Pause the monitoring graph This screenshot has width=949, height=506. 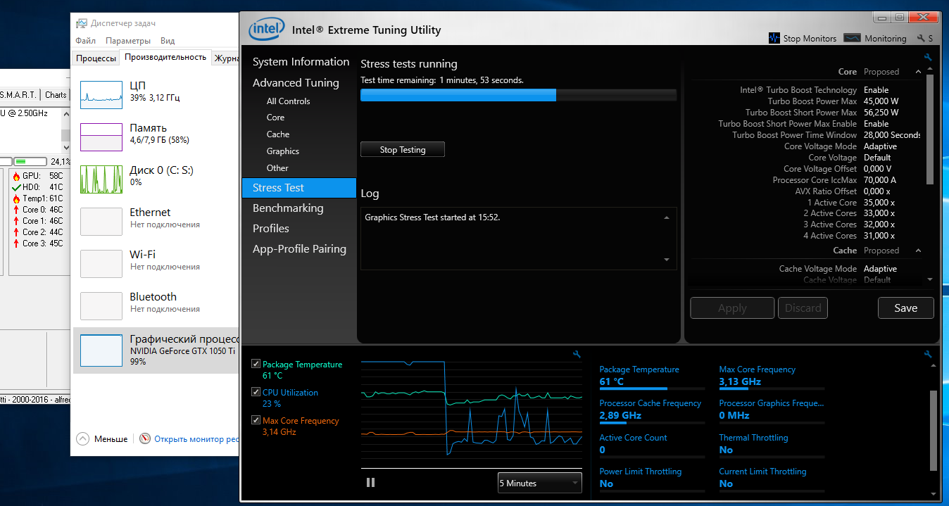coord(370,483)
